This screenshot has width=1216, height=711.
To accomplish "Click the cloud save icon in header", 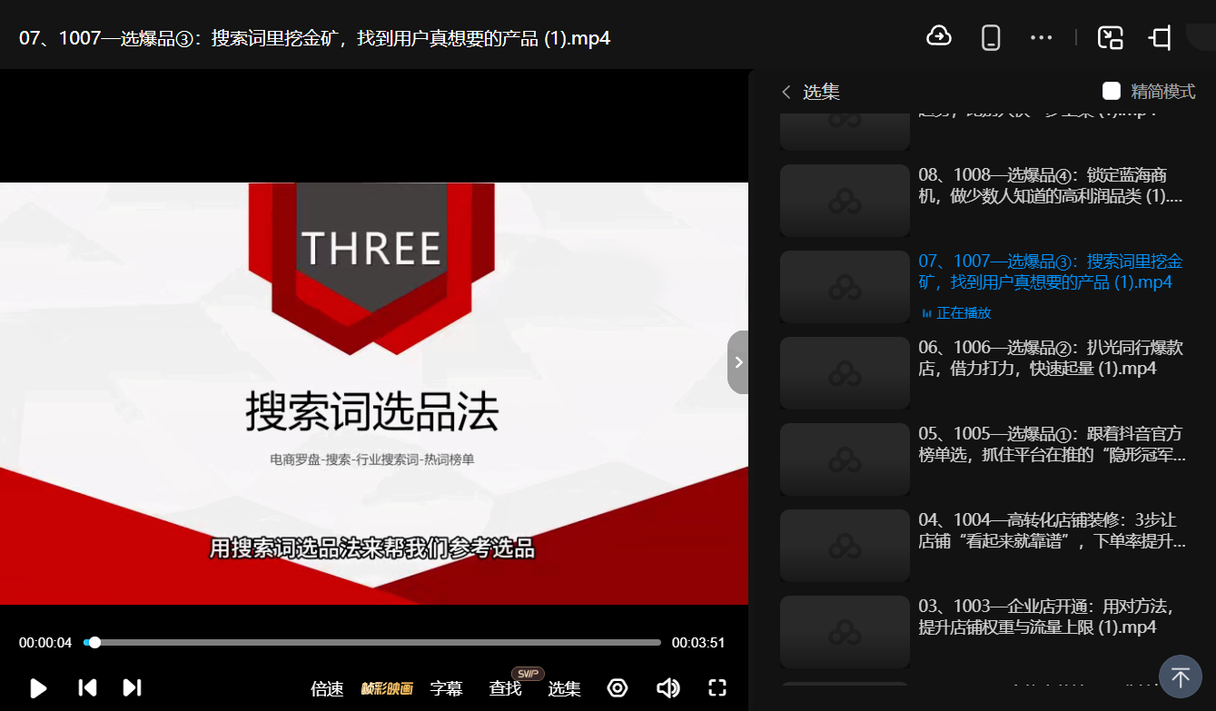I will click(938, 36).
